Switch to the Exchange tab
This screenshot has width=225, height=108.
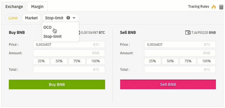coord(14,7)
